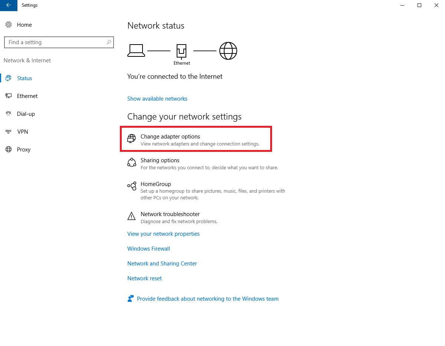Select the Change adapter options globe icon
445x346 pixels.
click(132, 138)
